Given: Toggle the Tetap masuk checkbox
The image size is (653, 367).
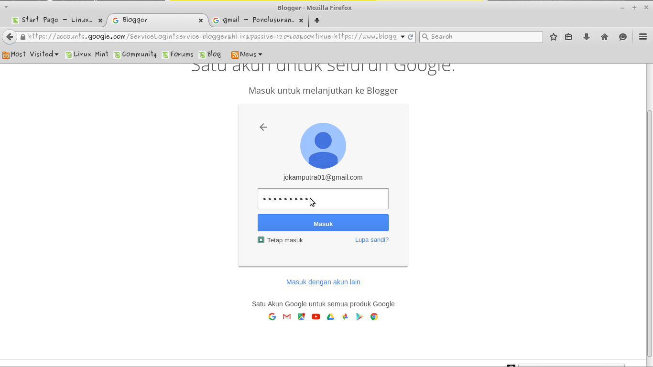Looking at the screenshot, I should [x=261, y=240].
